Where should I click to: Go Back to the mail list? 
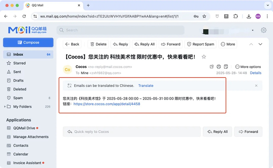(x=72, y=44)
